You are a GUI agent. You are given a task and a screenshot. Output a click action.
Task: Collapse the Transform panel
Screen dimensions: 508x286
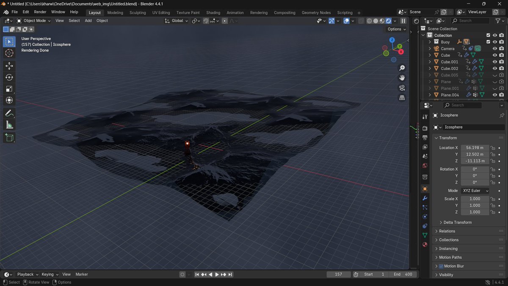[x=447, y=138]
